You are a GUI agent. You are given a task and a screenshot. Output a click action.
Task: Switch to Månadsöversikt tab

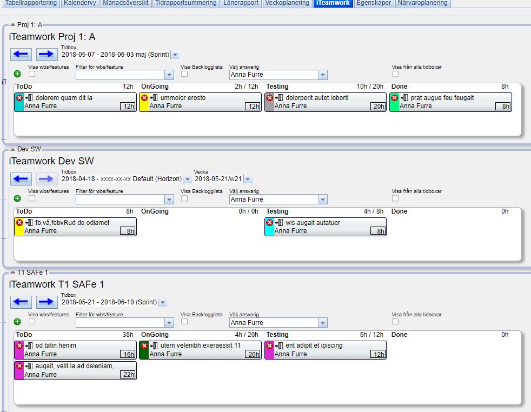[x=125, y=3]
